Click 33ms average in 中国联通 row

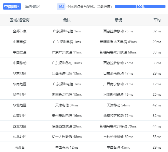[157, 52]
